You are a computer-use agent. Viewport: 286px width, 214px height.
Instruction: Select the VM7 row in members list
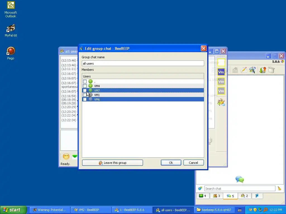pyautogui.click(x=143, y=91)
